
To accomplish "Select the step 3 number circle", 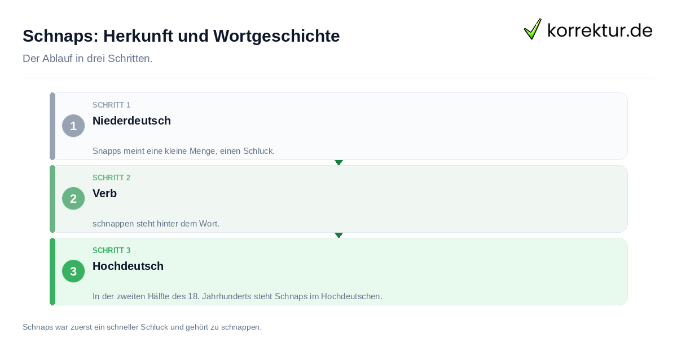I will (x=73, y=271).
